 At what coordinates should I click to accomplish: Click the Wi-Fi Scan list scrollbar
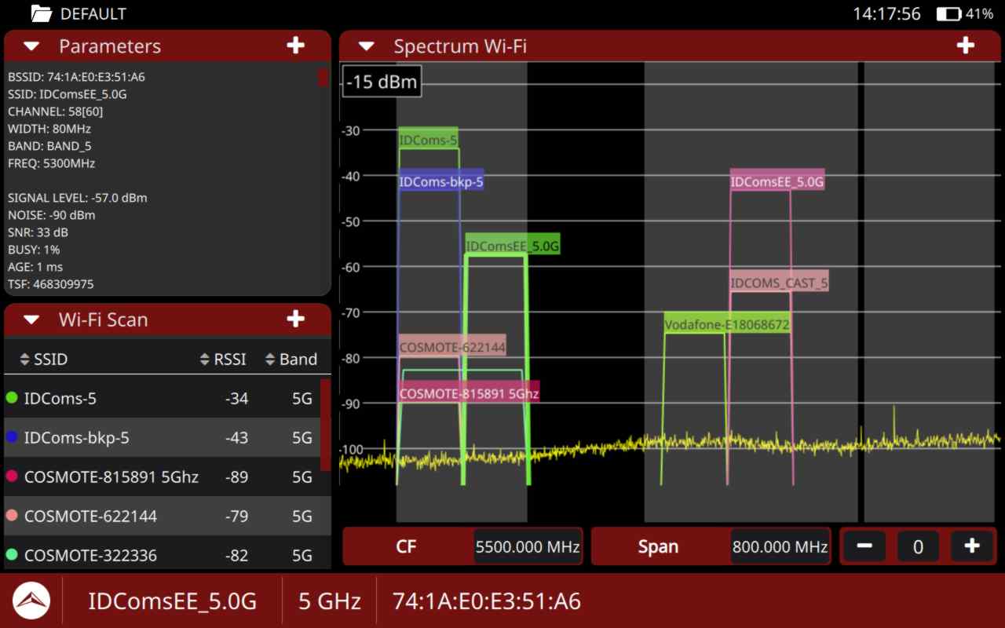click(x=325, y=424)
